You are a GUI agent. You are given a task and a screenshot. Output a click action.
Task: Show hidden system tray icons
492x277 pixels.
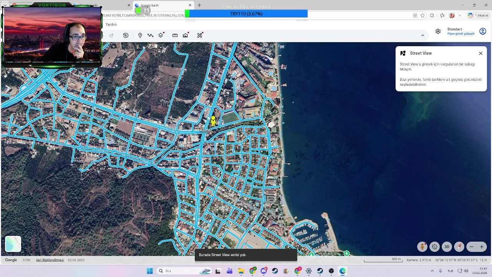[x=432, y=271]
